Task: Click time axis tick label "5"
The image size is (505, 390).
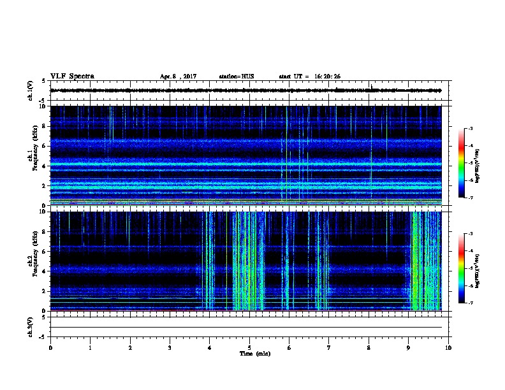Action: pyautogui.click(x=249, y=347)
